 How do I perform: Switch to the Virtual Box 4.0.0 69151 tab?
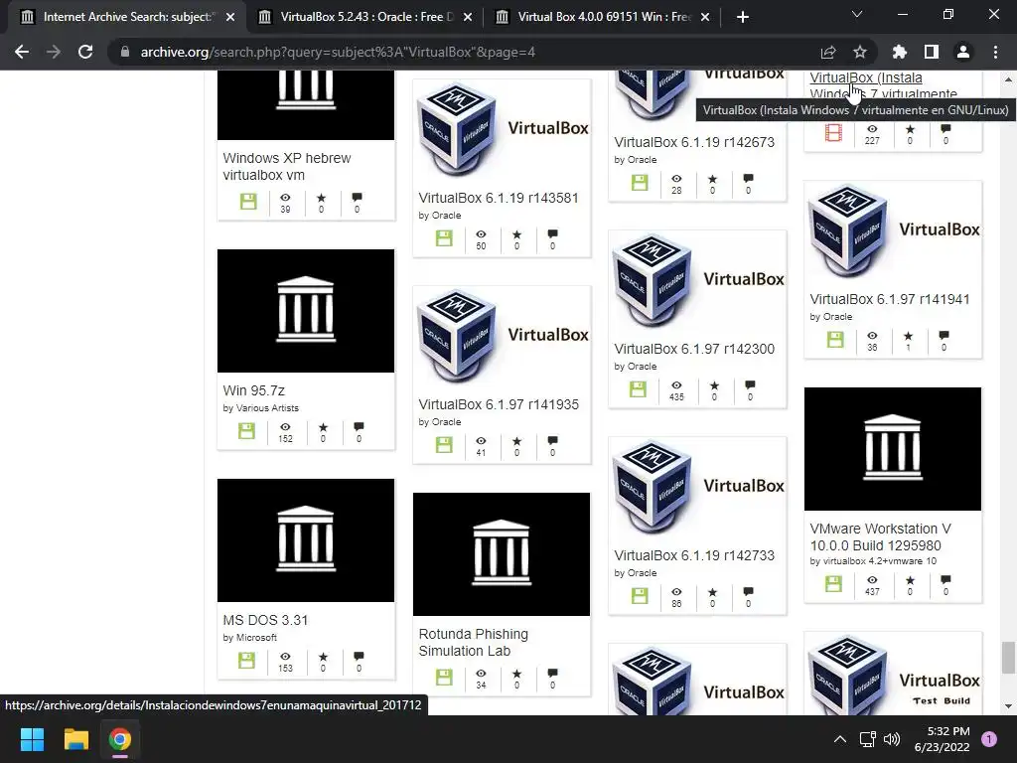pos(603,17)
